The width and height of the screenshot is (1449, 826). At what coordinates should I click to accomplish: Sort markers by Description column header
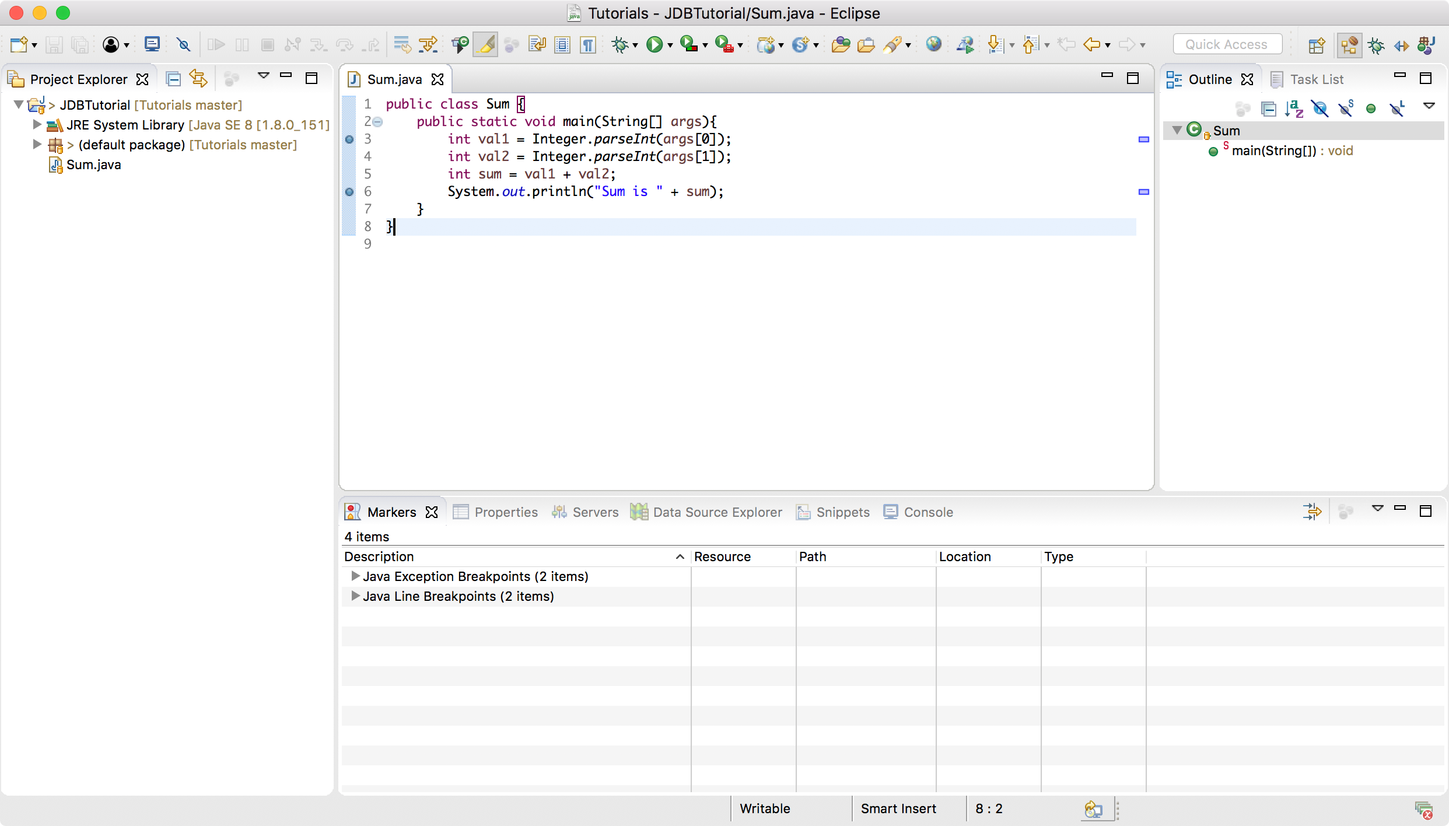[516, 556]
